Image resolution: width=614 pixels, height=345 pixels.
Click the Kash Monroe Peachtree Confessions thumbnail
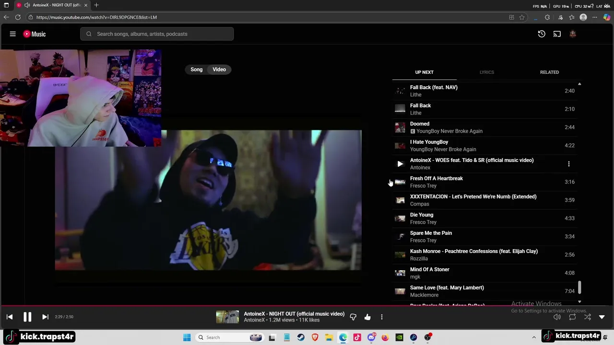[400, 255]
